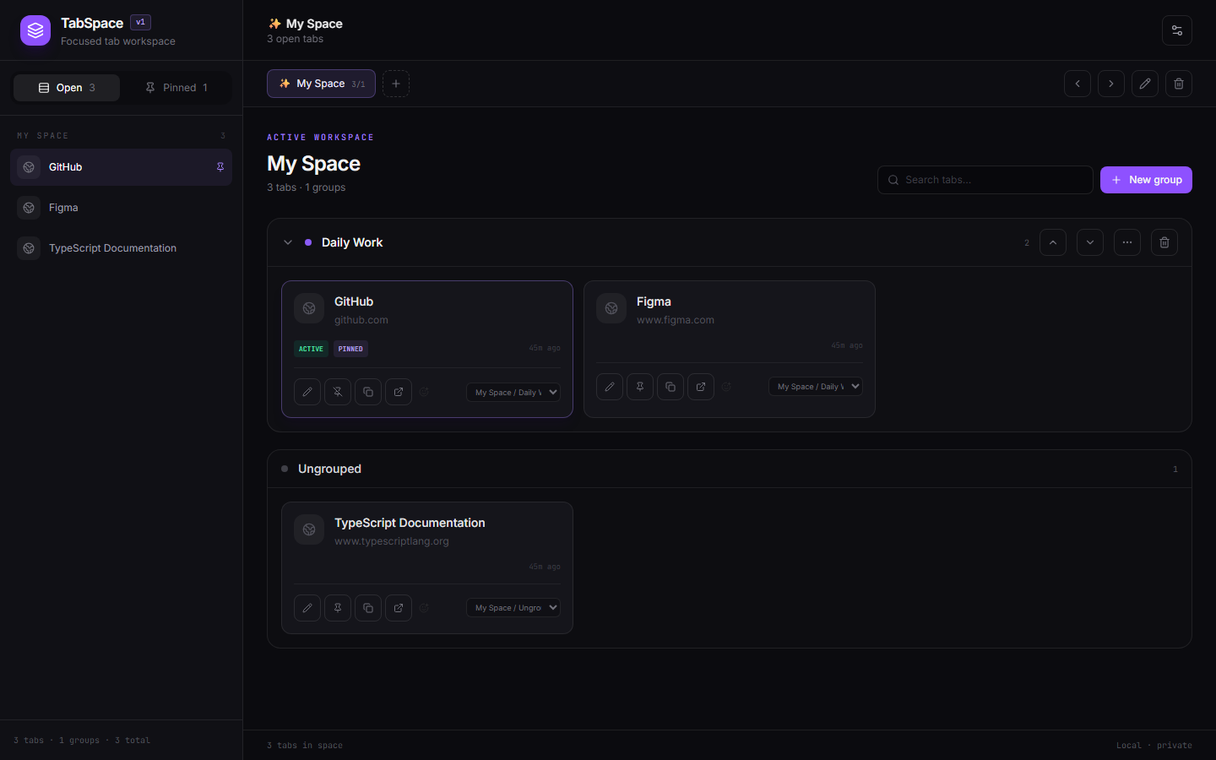Move Daily Work group up

(x=1053, y=242)
